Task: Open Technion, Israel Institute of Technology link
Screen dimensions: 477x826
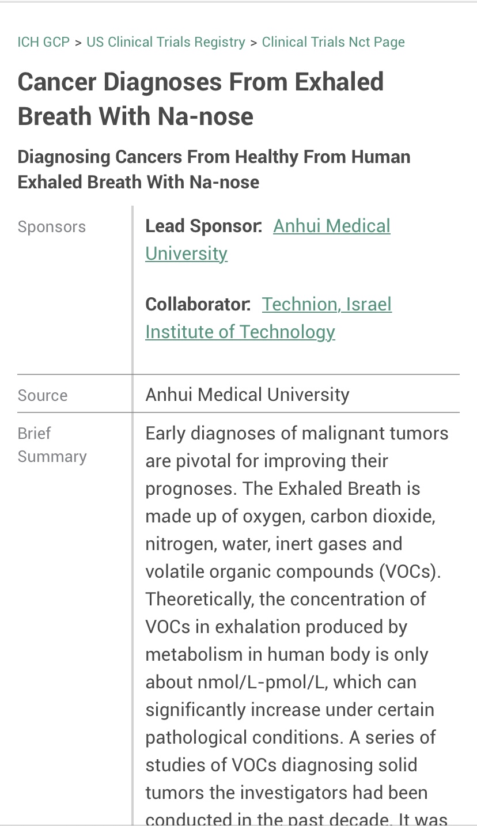Action: click(x=268, y=318)
